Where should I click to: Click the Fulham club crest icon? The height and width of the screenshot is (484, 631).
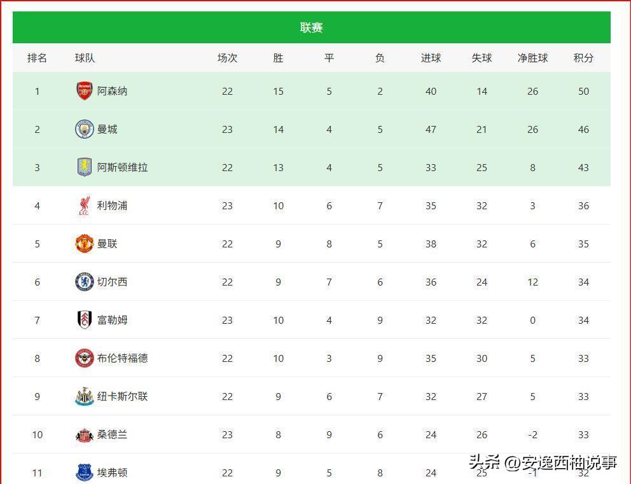pos(85,320)
